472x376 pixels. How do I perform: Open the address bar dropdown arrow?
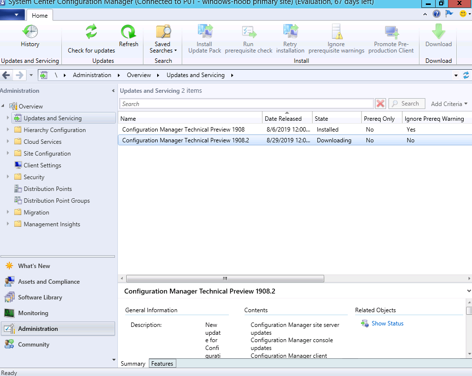coord(456,75)
